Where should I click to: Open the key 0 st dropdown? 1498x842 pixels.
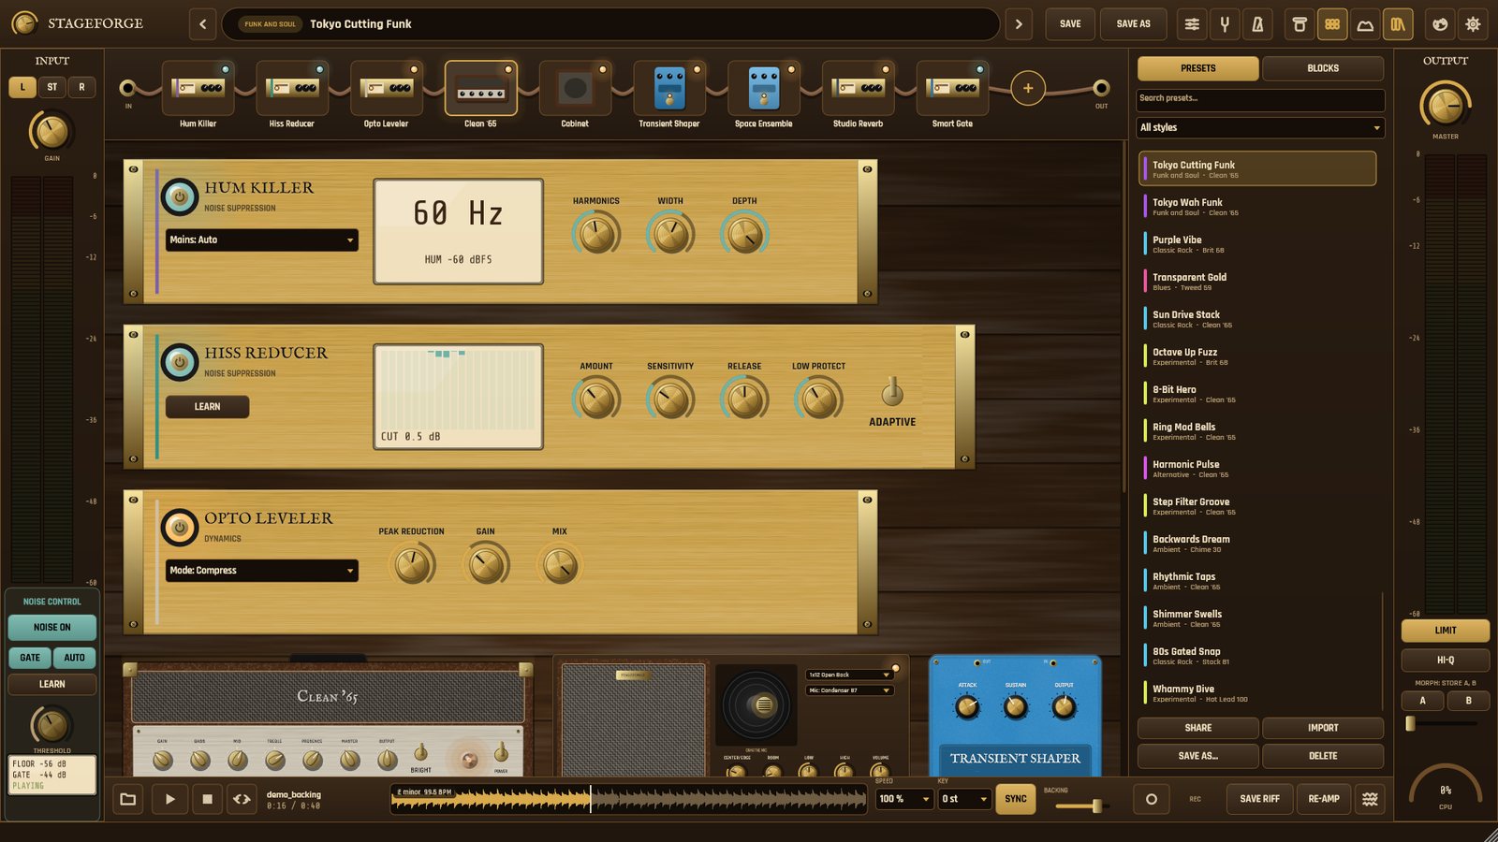965,799
